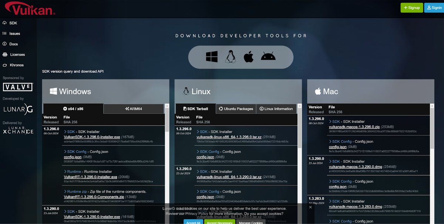The height and width of the screenshot is (224, 444).
Task: Click the Valve sponsor logo
Action: click(x=18, y=87)
